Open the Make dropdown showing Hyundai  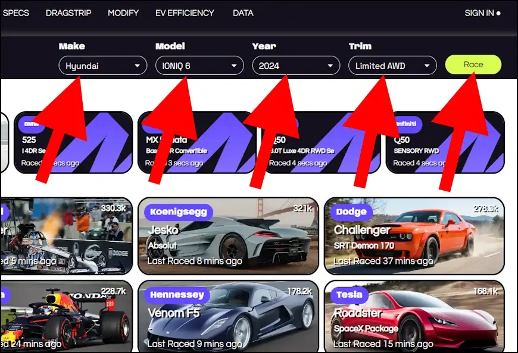click(103, 65)
